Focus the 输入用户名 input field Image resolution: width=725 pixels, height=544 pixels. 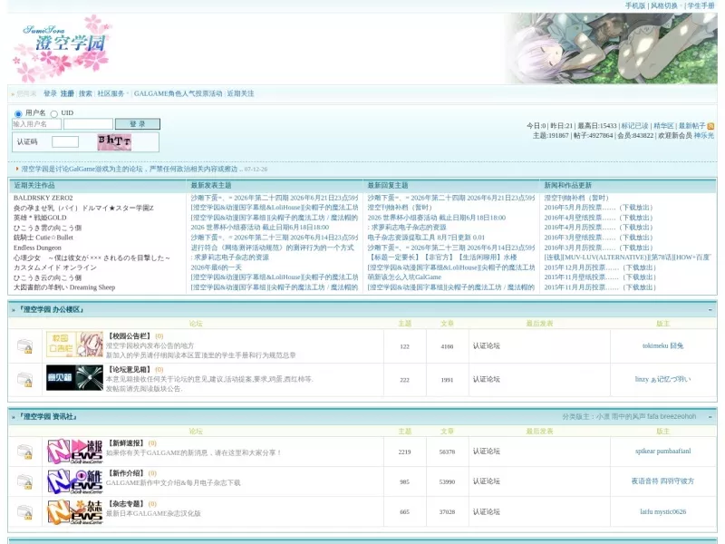(x=36, y=124)
